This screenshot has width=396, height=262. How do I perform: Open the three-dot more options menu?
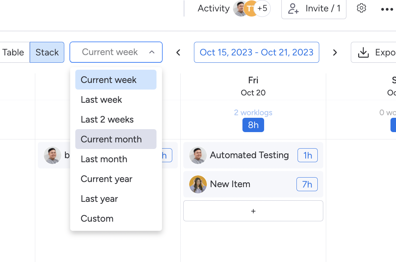click(x=387, y=9)
